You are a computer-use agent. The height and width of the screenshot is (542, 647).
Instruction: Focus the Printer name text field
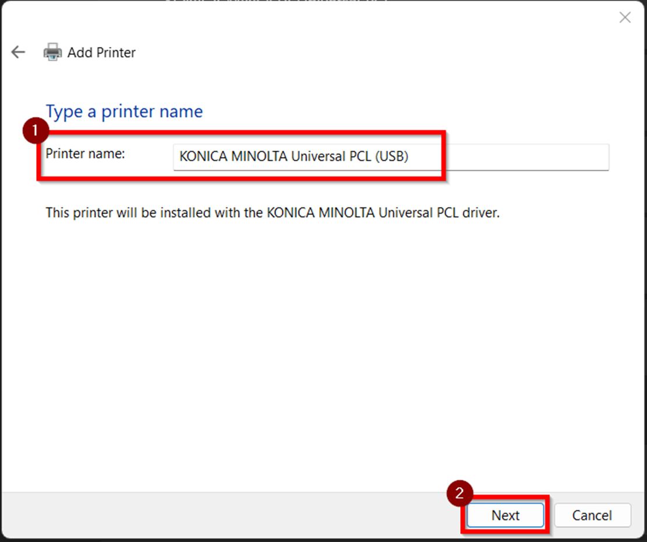(390, 157)
